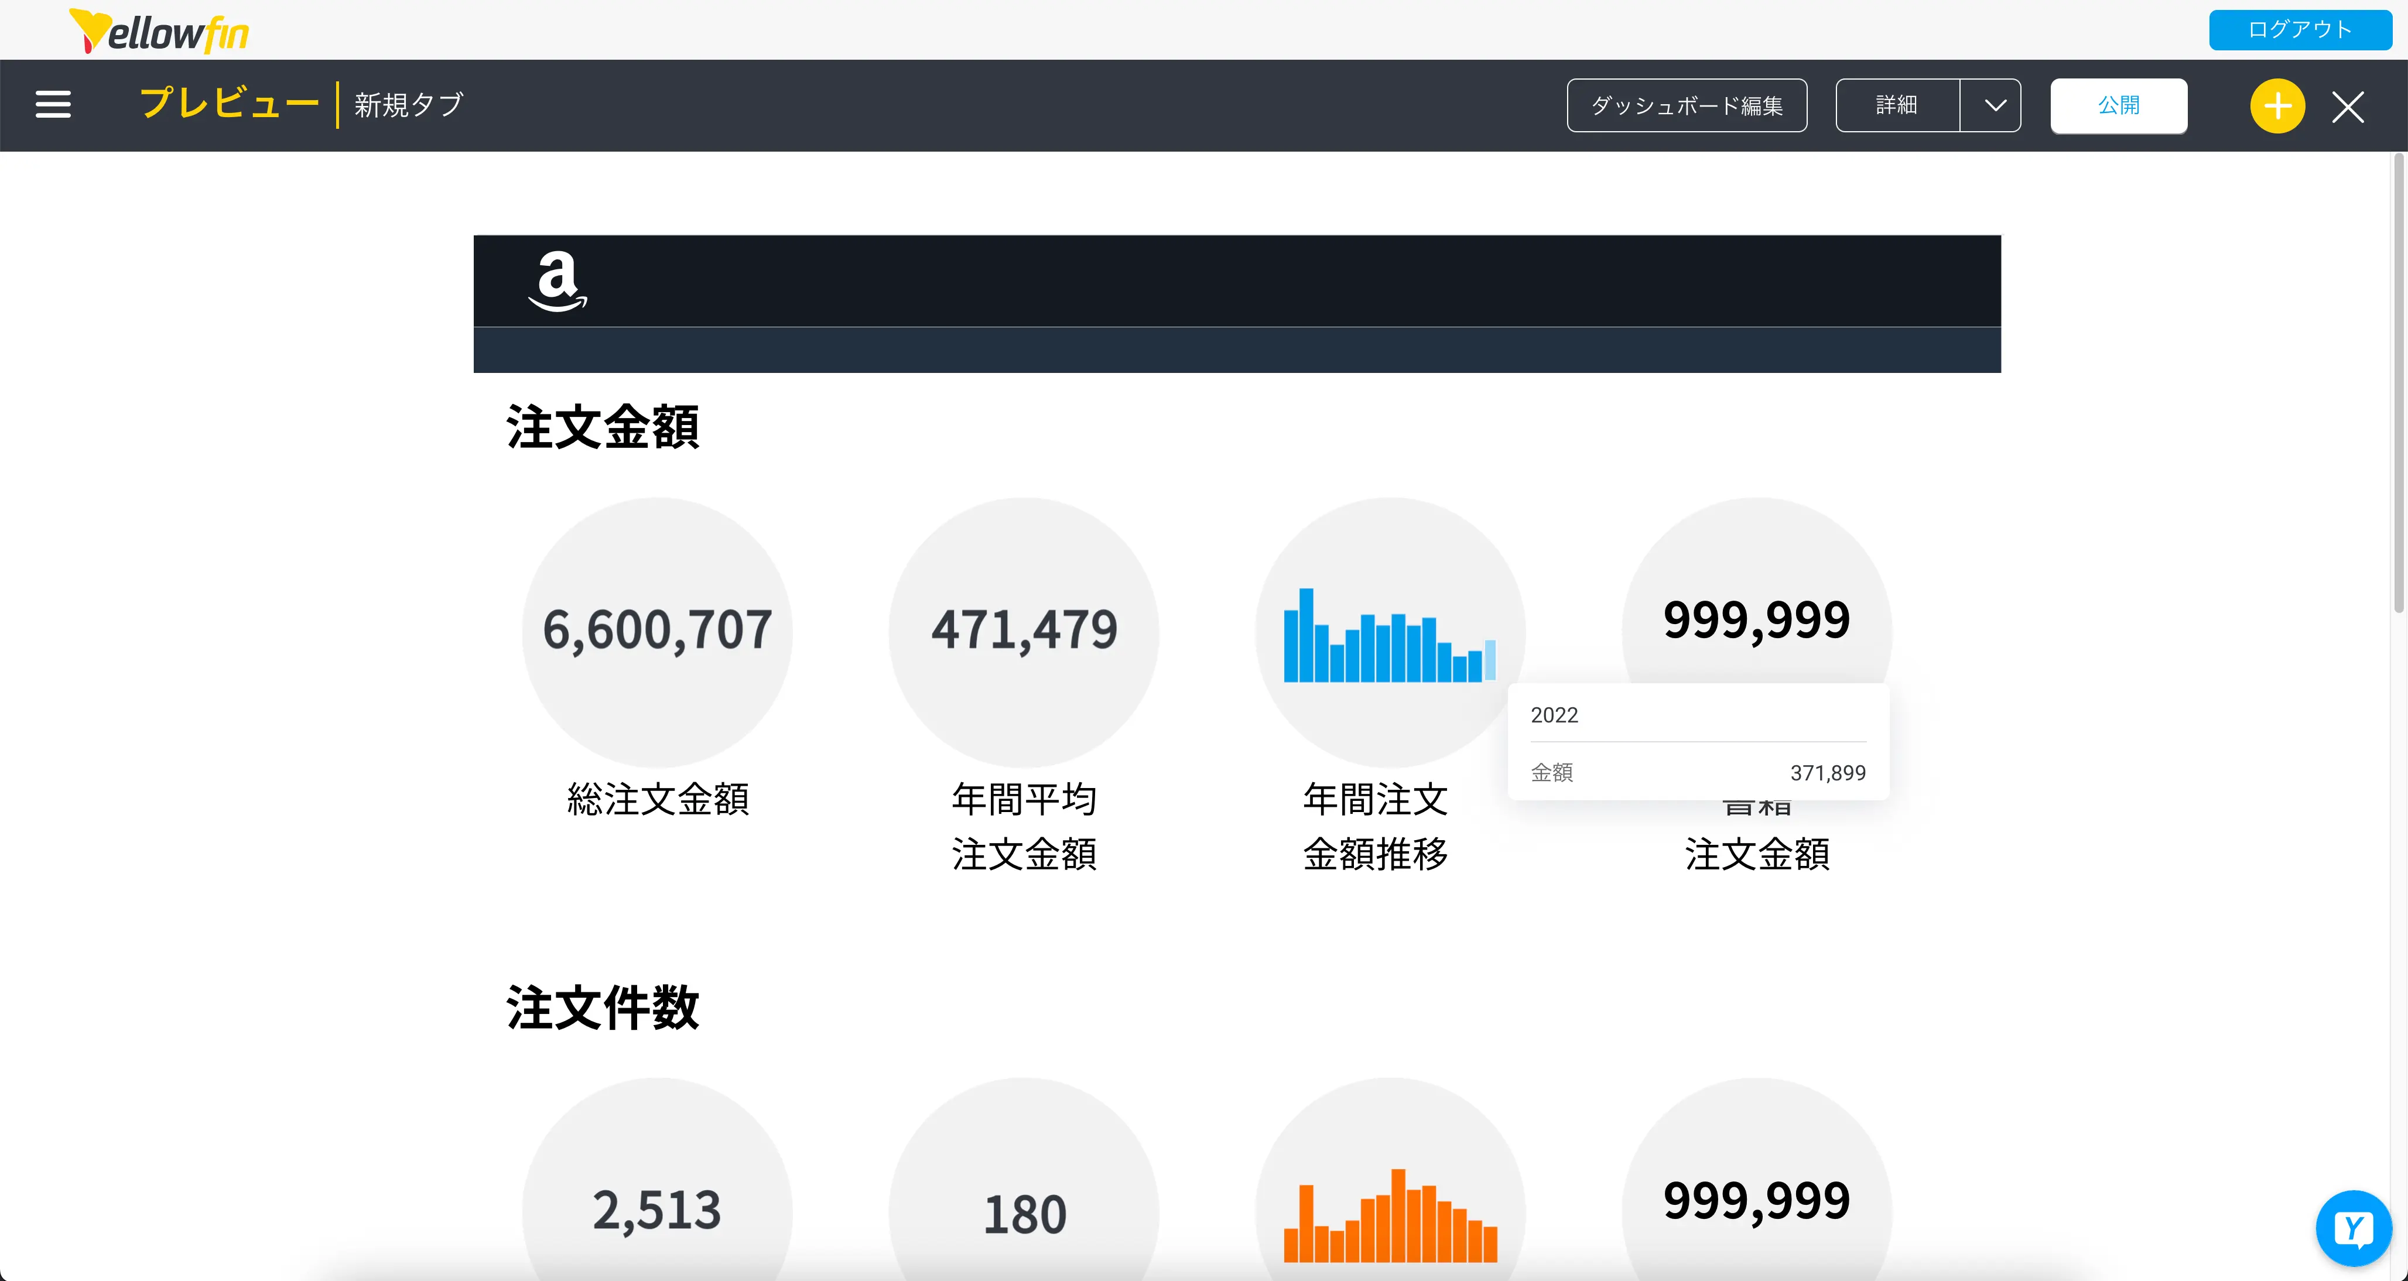Screen dimensions: 2408x1281
Task: Click the 2,513 order count circle
Action: pos(657,1210)
